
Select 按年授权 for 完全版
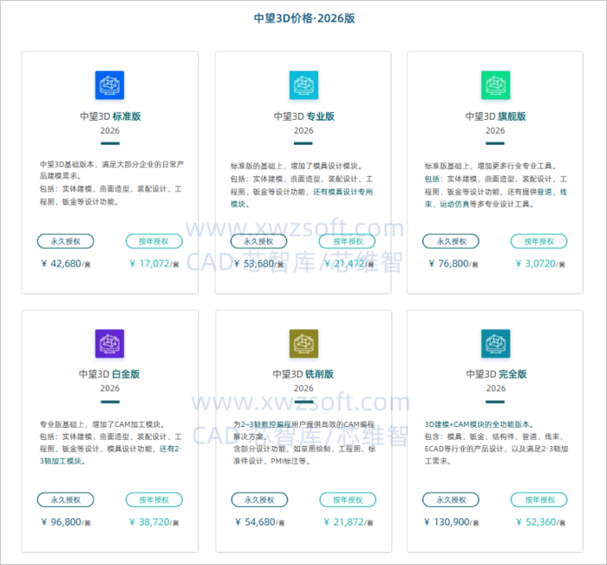pyautogui.click(x=539, y=500)
